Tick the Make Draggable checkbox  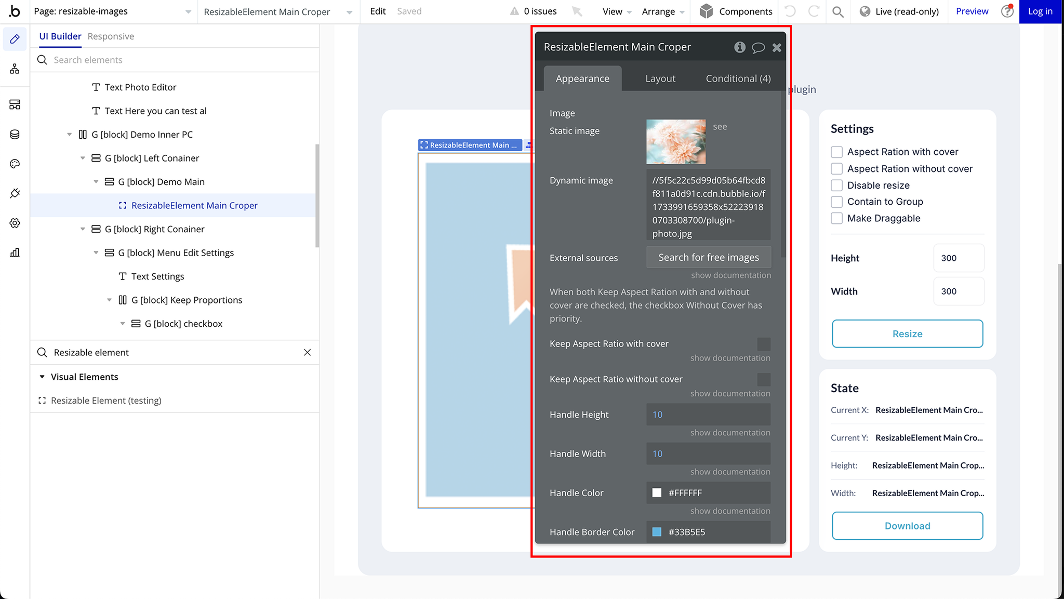pos(836,218)
